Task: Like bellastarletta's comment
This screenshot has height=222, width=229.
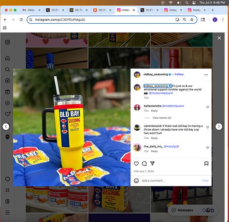Action: pos(208,107)
